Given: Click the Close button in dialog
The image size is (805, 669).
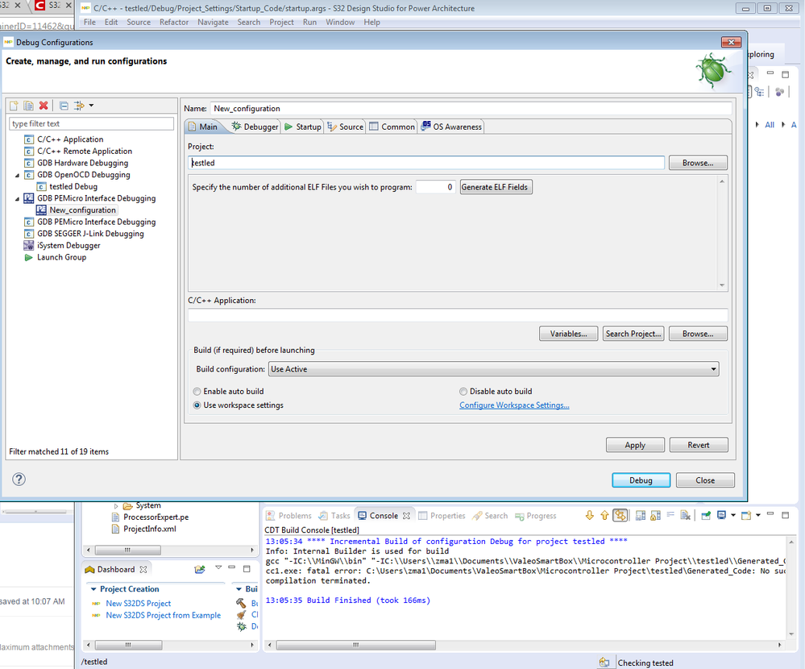Looking at the screenshot, I should coord(705,480).
